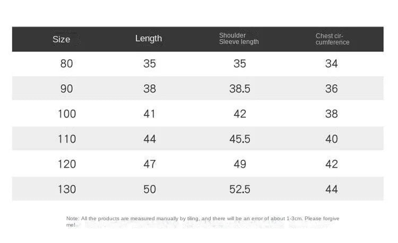Click the sleeve length value 38.5
The image size is (398, 243).
coord(239,88)
